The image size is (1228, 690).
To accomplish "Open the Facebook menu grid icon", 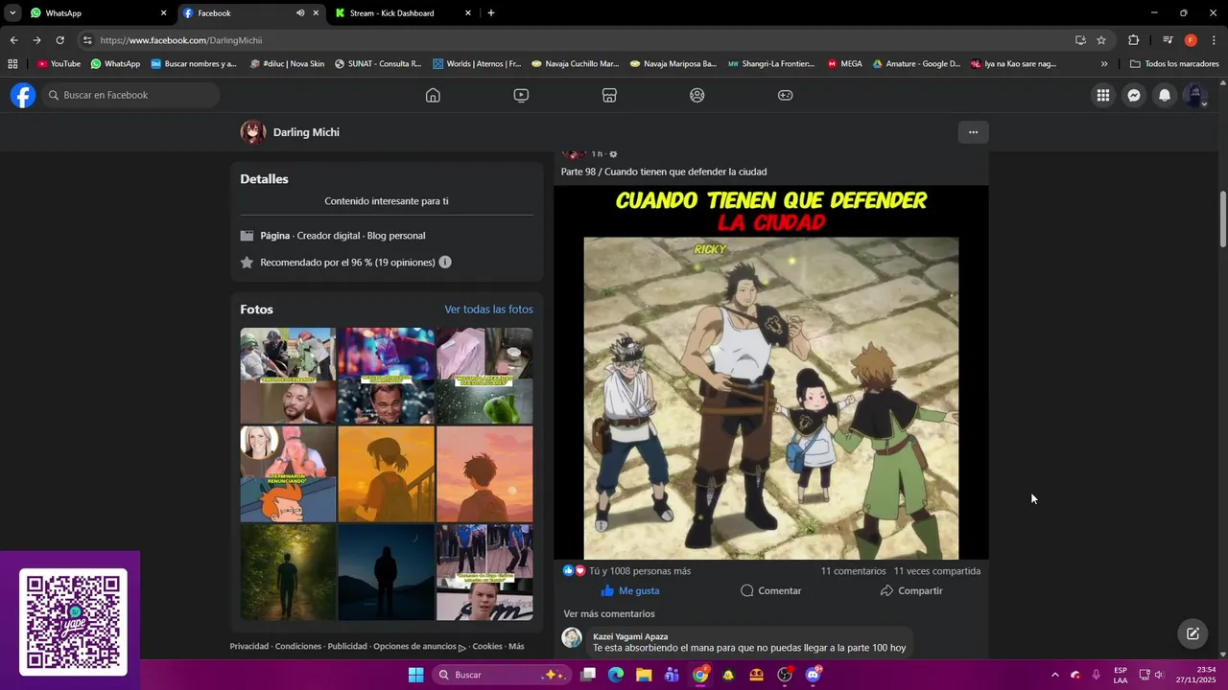I will coord(1103,95).
